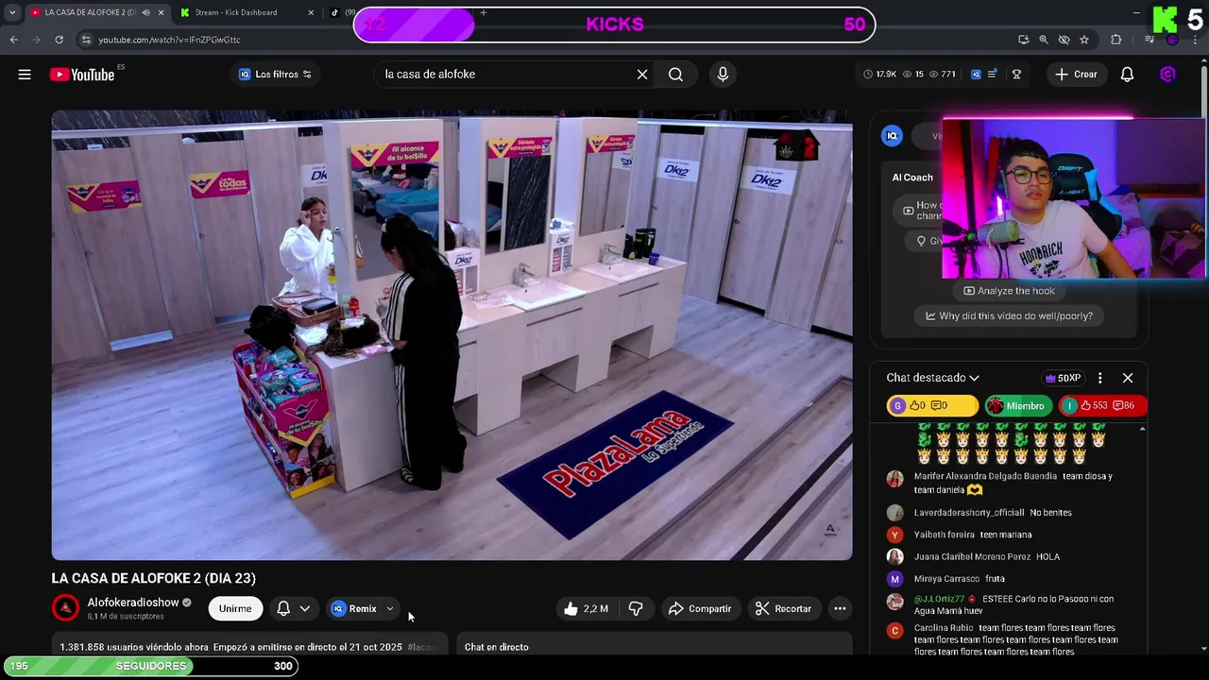Image resolution: width=1209 pixels, height=680 pixels.
Task: Clear the search box with the X
Action: click(x=642, y=75)
